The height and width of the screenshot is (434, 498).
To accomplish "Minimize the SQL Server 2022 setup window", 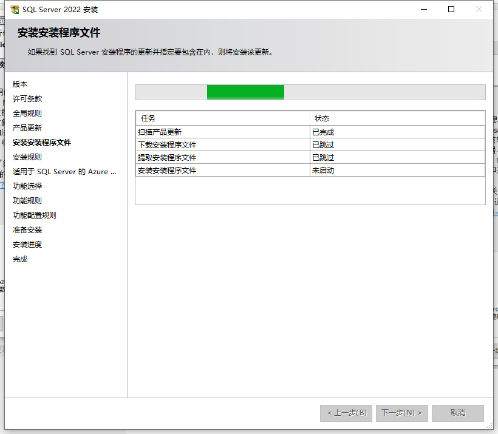I will (424, 10).
